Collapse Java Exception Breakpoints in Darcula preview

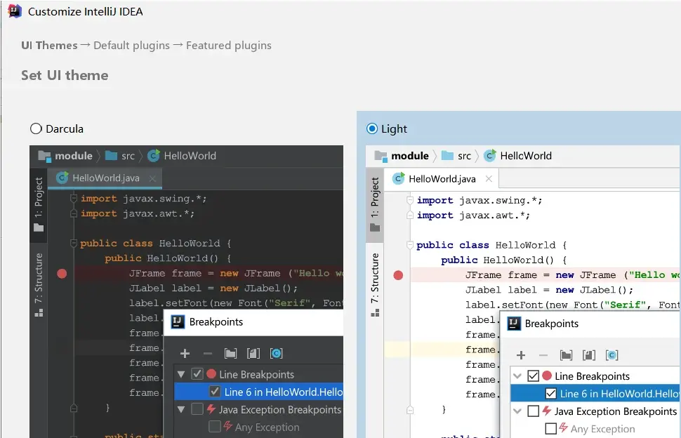(182, 409)
